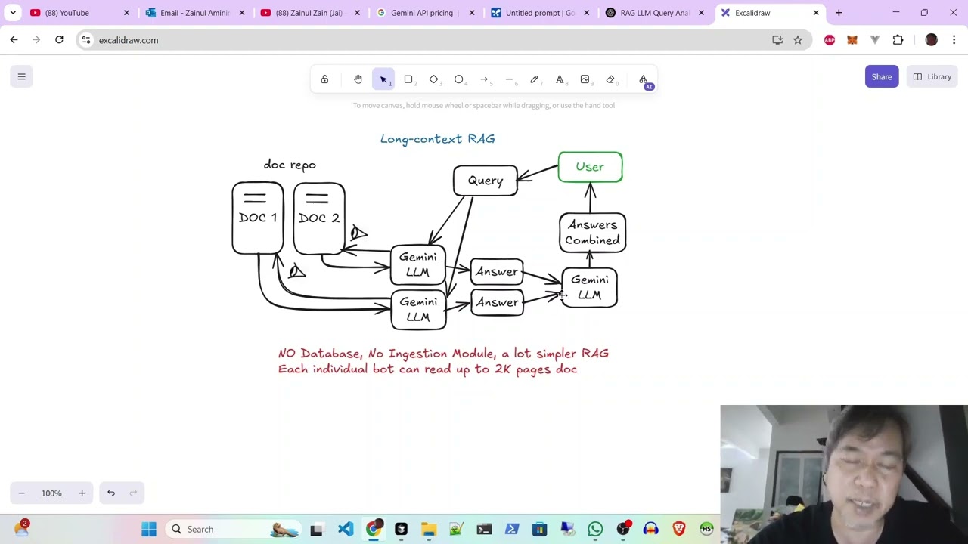968x544 pixels.
Task: Select the Line drawing tool
Action: pos(509,79)
